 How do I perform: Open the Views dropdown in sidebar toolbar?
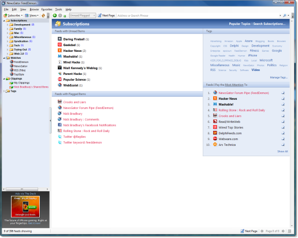point(32,16)
